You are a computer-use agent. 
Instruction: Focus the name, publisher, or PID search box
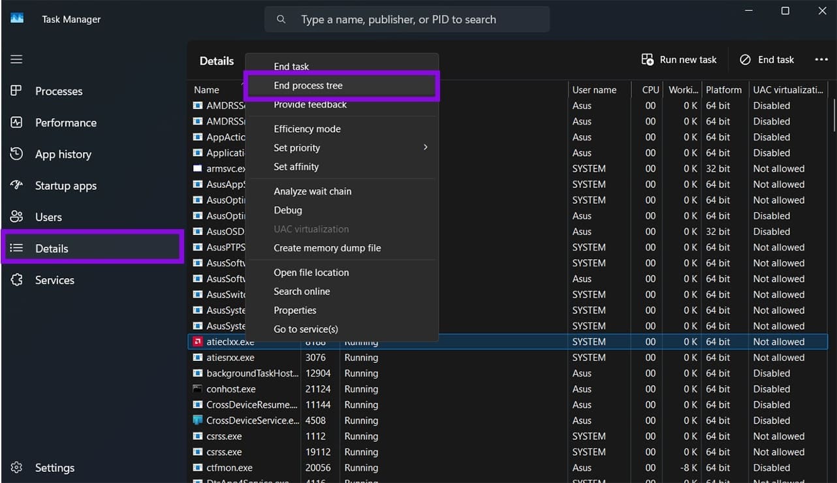(407, 20)
